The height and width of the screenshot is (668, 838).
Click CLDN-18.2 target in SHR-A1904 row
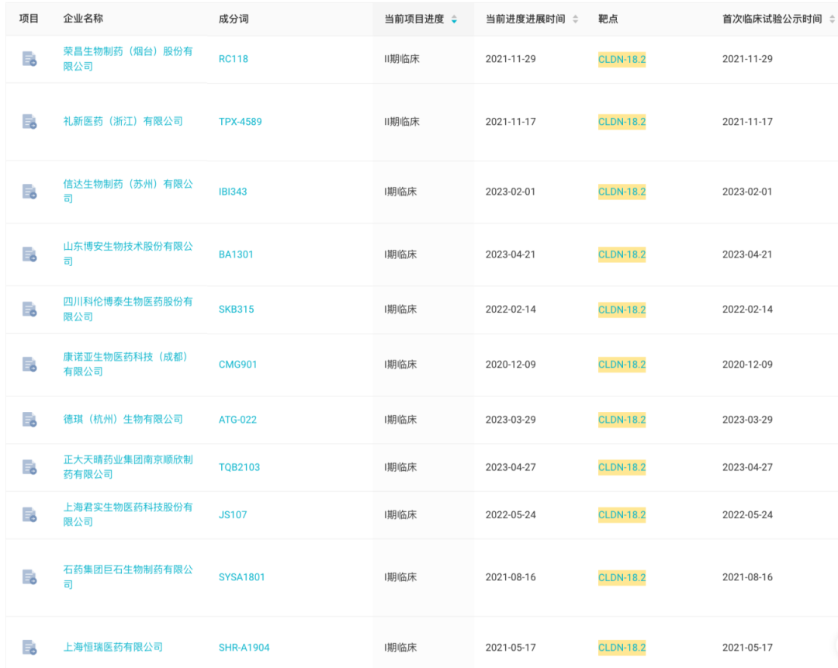coord(622,648)
